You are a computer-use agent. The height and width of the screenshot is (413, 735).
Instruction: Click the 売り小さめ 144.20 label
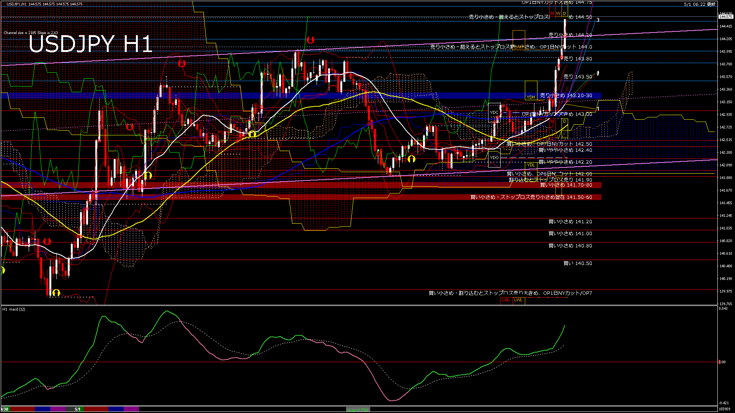tap(570, 35)
